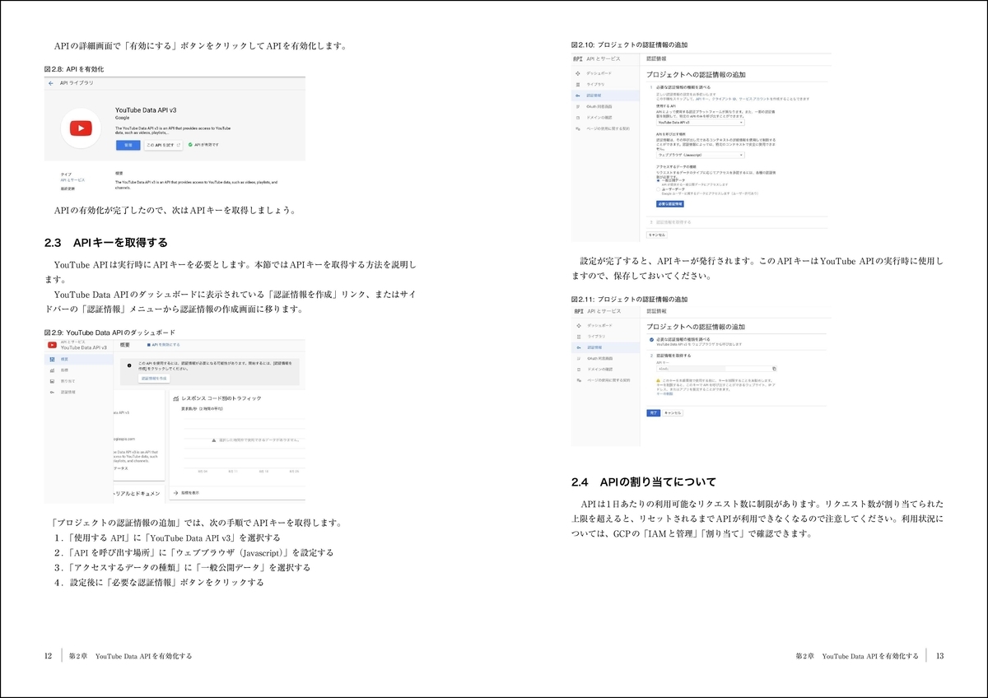988x698 pixels.
Task: Open the ライブラリ sidebar icon
Action: point(576,84)
